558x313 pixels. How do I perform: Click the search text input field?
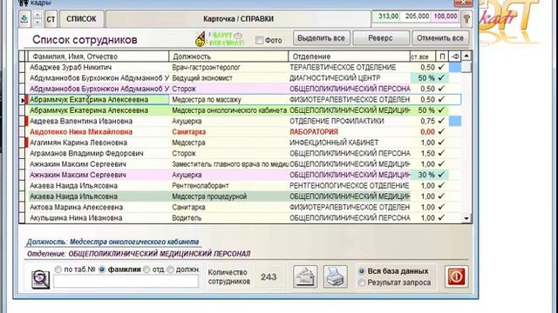coord(126,282)
